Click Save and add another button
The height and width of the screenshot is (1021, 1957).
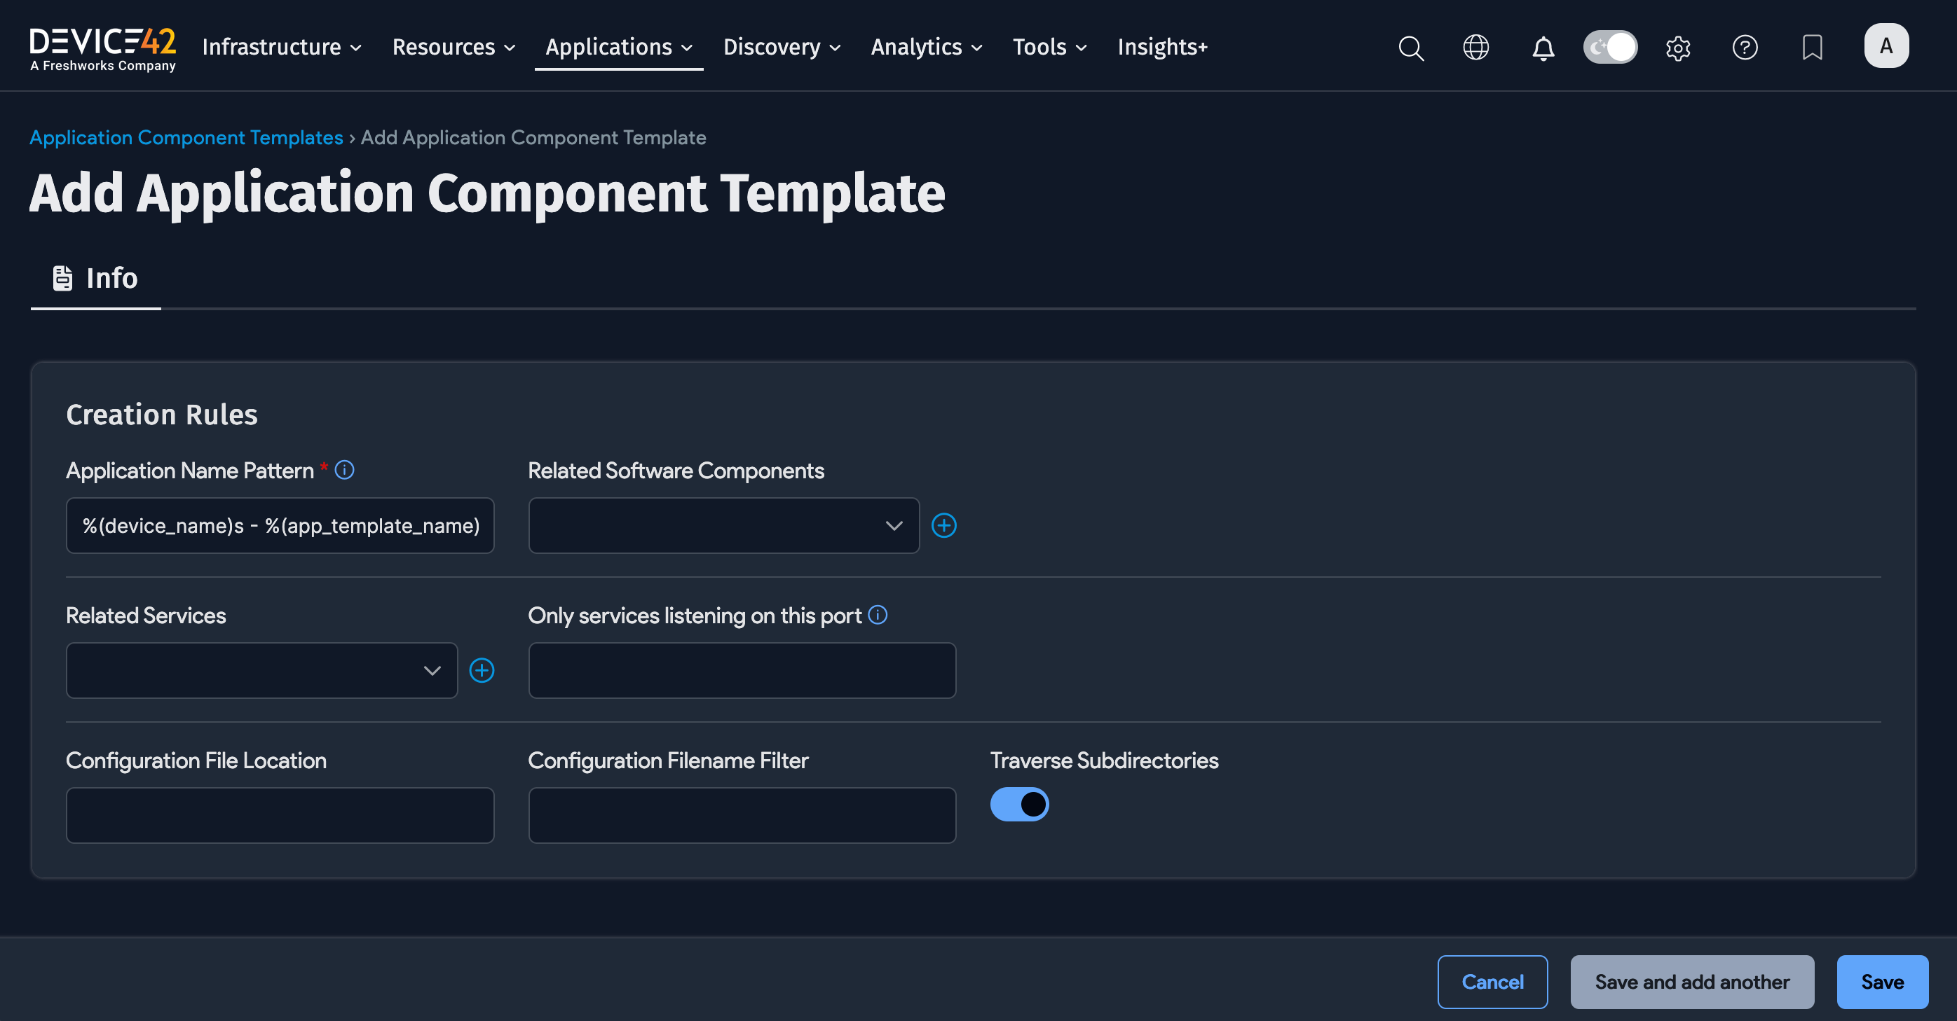[x=1692, y=982]
